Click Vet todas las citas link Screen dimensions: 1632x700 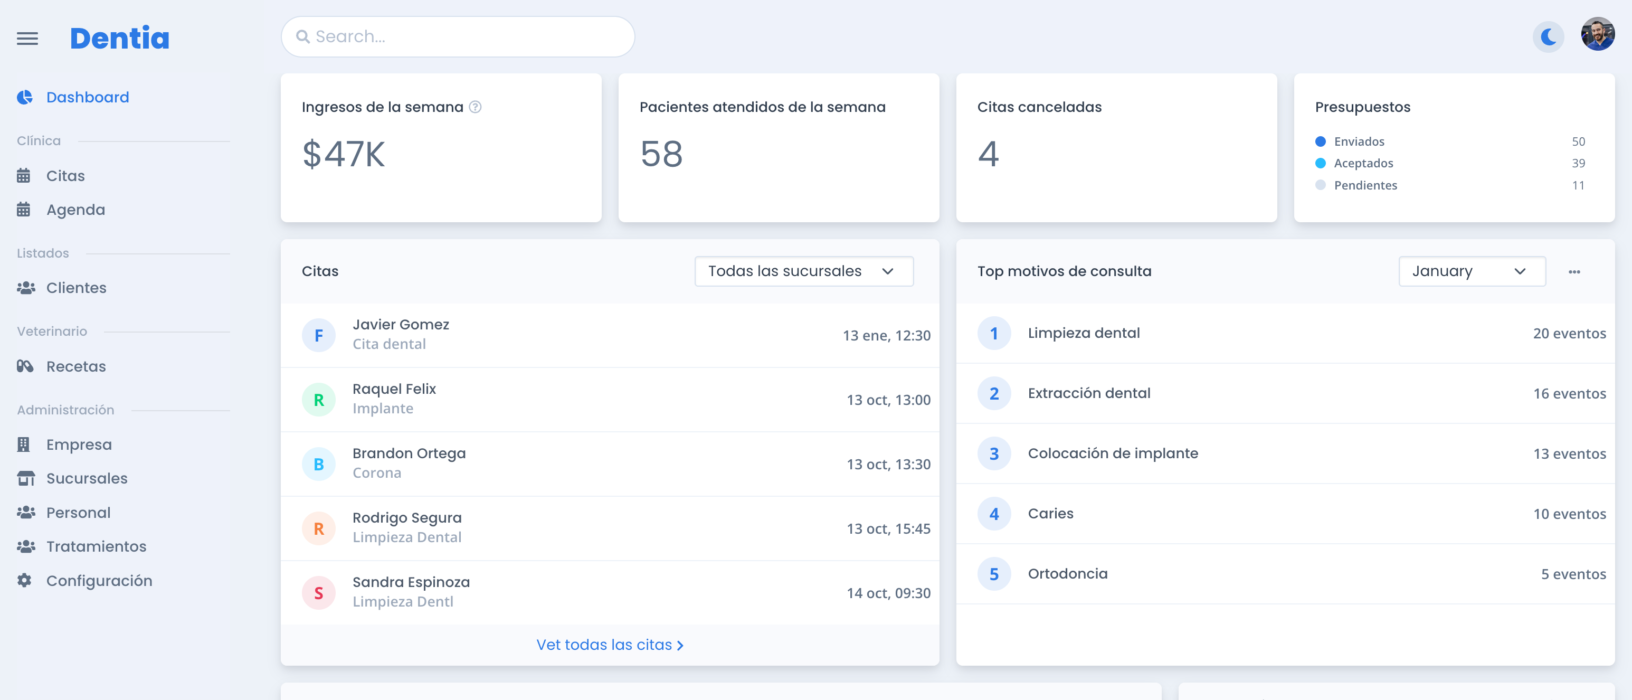610,645
